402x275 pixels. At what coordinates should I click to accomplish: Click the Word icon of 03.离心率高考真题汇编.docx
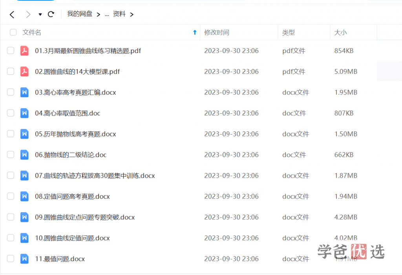24,92
